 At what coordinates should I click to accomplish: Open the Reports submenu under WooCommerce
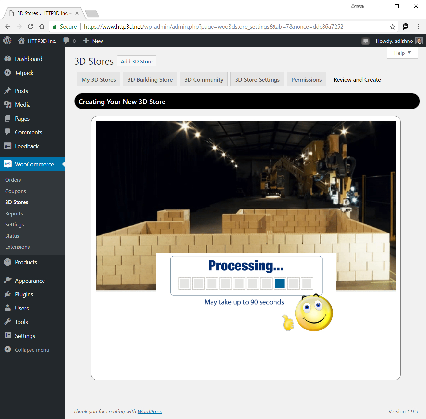click(14, 213)
